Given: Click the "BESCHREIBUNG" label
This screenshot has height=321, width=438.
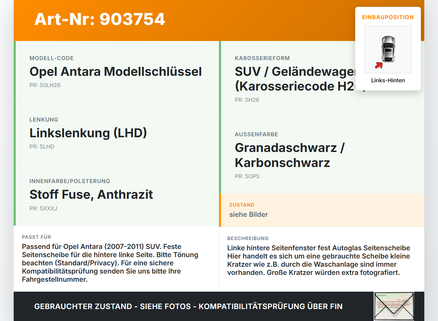Looking at the screenshot, I should tap(248, 238).
